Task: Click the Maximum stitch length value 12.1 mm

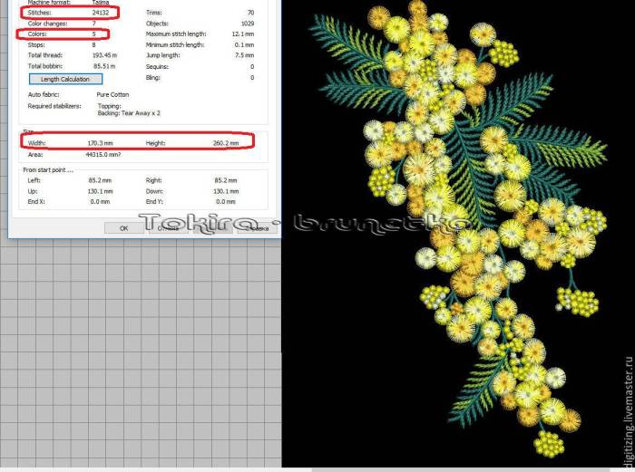Action: tap(241, 34)
